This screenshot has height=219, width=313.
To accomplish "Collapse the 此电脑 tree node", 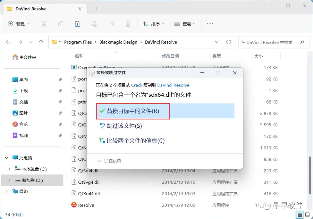I will point(6,158).
